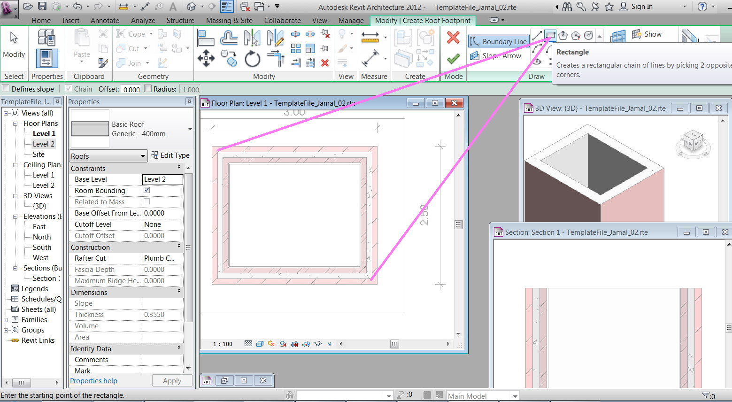Screen dimensions: 732x402
Task: Collapse the Constraints section
Action: 179,168
